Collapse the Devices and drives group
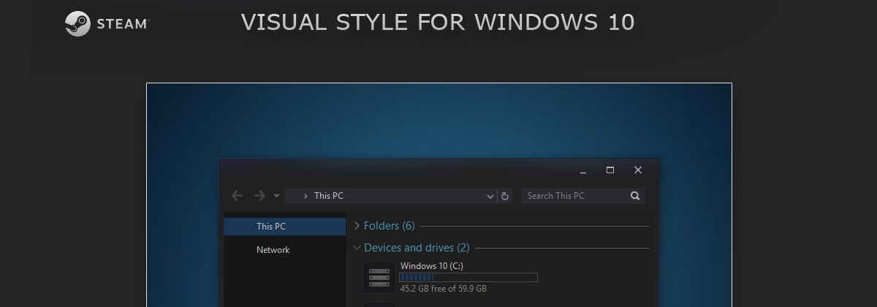 click(x=357, y=248)
